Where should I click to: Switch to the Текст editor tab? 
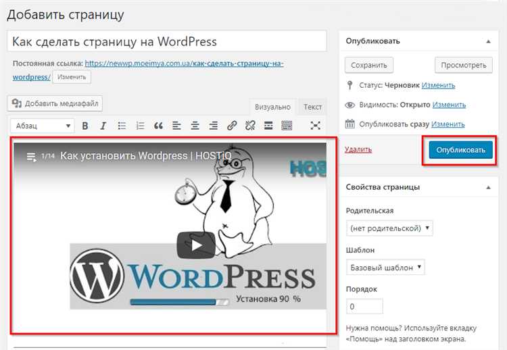pos(312,107)
